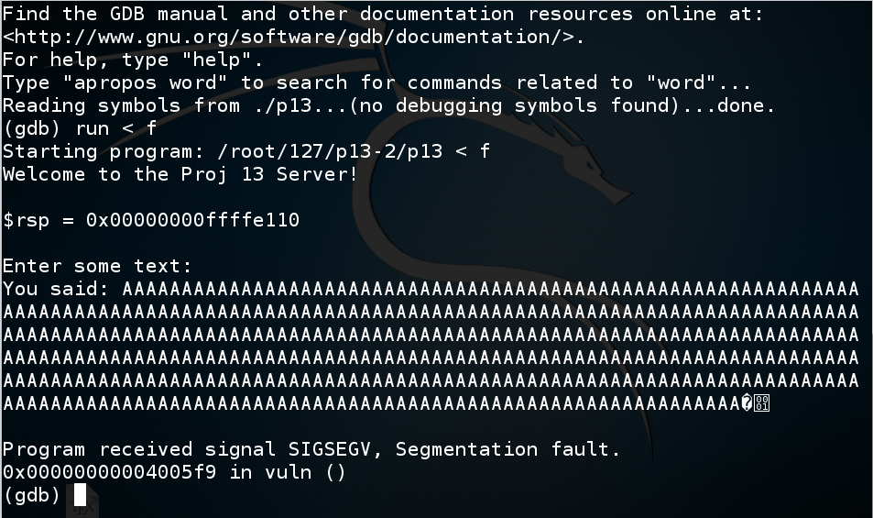Viewport: 873px width, 518px height.
Task: Click the "Enter some text:" prompt line
Action: click(98, 266)
